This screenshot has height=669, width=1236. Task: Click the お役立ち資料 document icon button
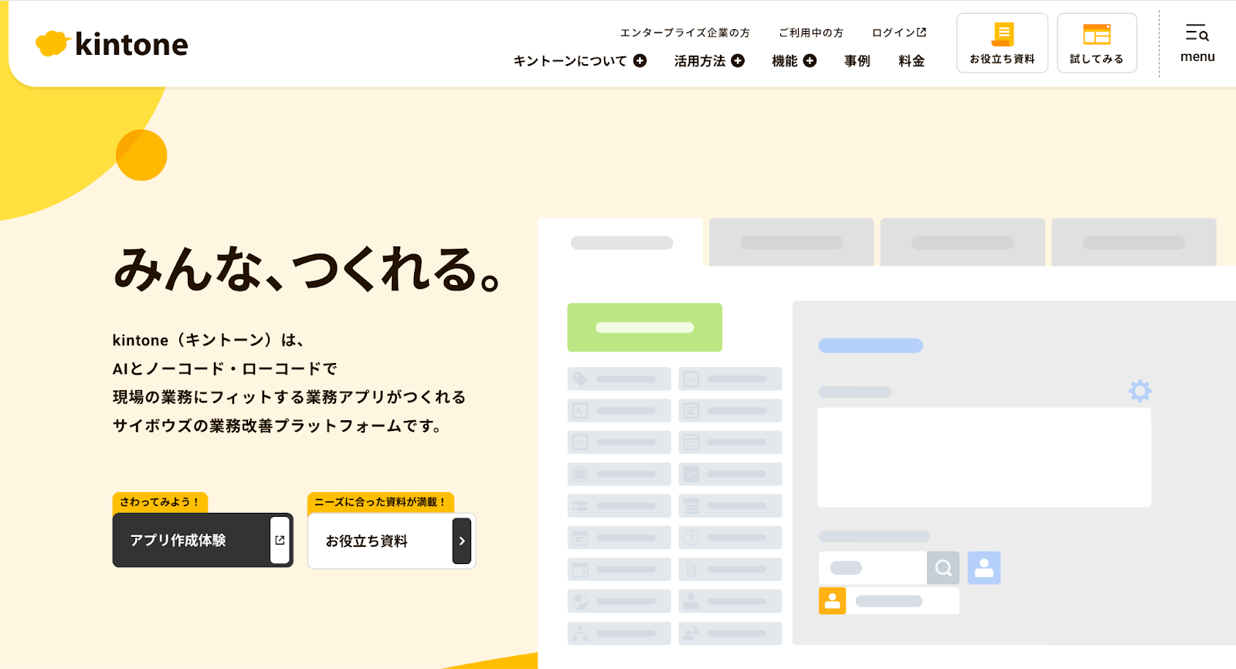tap(1002, 43)
